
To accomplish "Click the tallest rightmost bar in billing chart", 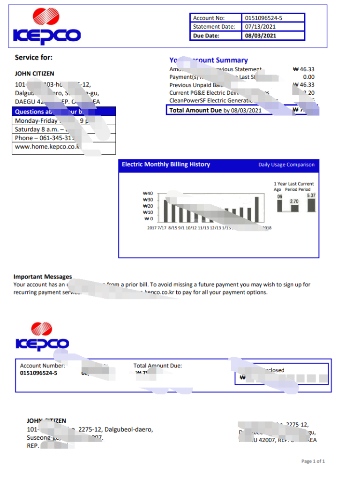I will coord(257,210).
